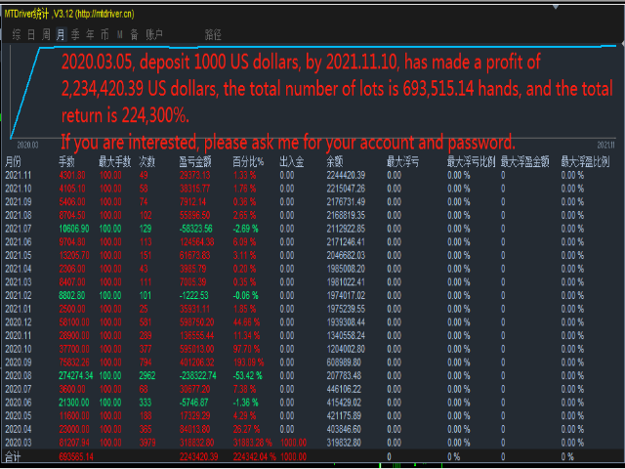Select the M tab
625x469 pixels.
tap(119, 35)
